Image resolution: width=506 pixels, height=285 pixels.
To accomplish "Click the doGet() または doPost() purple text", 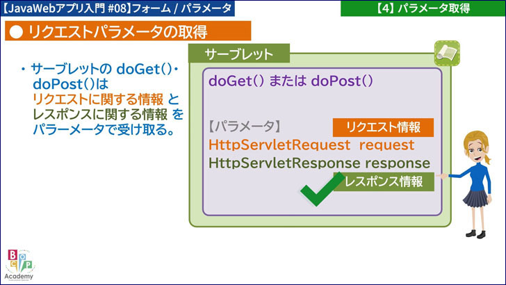I will [291, 81].
